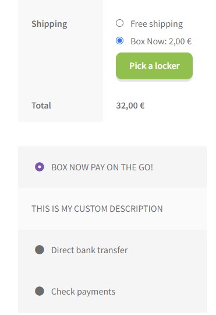The width and height of the screenshot is (216, 315).
Task: Click the Box Now label text
Action: 148,41
